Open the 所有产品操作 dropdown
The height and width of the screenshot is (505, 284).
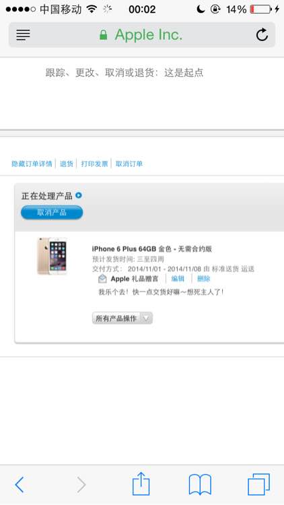click(122, 318)
